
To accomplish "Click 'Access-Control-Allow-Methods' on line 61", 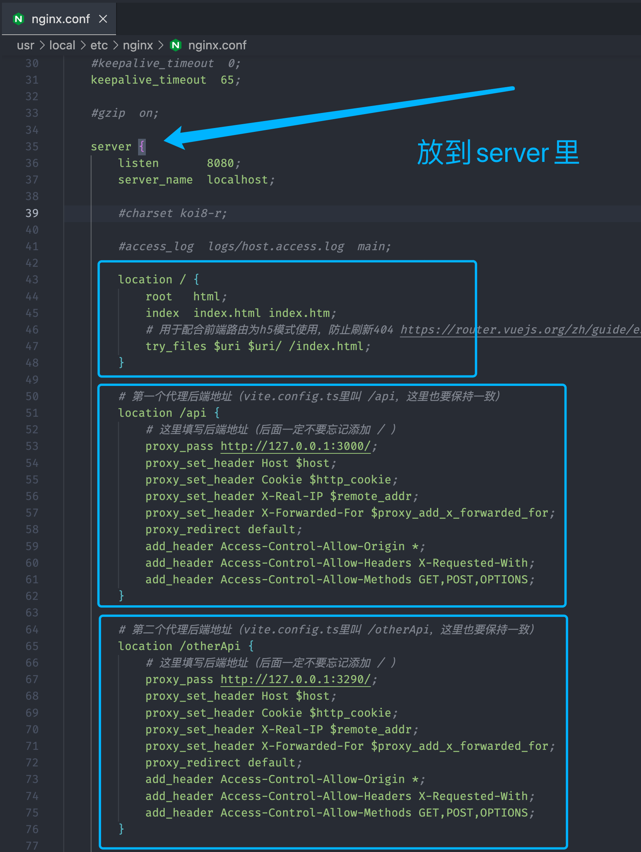I will [316, 579].
